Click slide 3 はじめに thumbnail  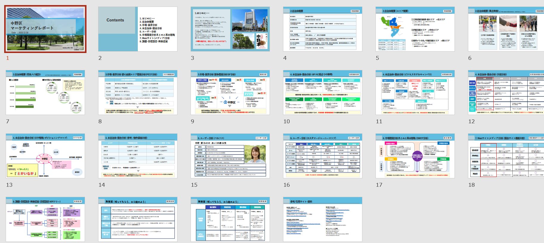point(230,29)
